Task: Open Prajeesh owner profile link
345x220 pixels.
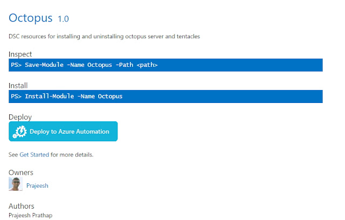Action: click(x=37, y=185)
